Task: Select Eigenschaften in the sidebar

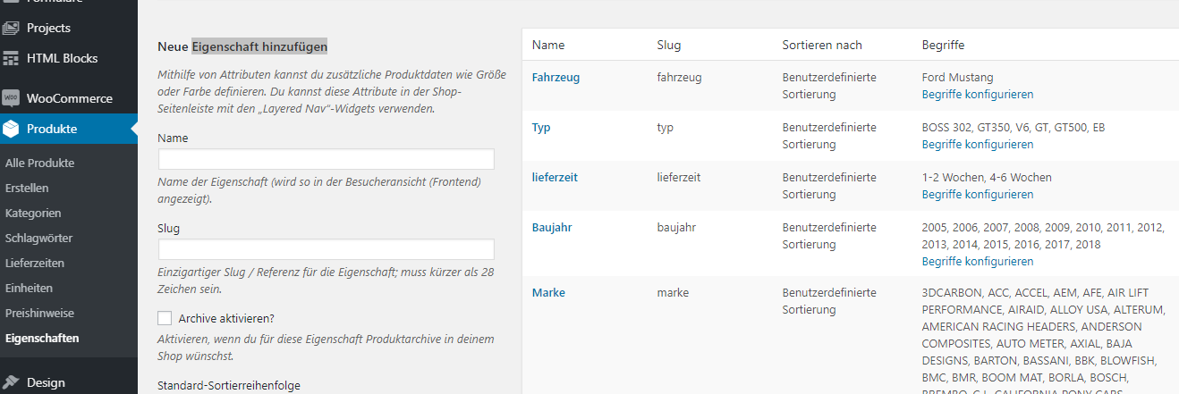Action: (41, 339)
